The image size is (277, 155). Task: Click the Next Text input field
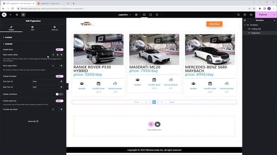[46, 87]
